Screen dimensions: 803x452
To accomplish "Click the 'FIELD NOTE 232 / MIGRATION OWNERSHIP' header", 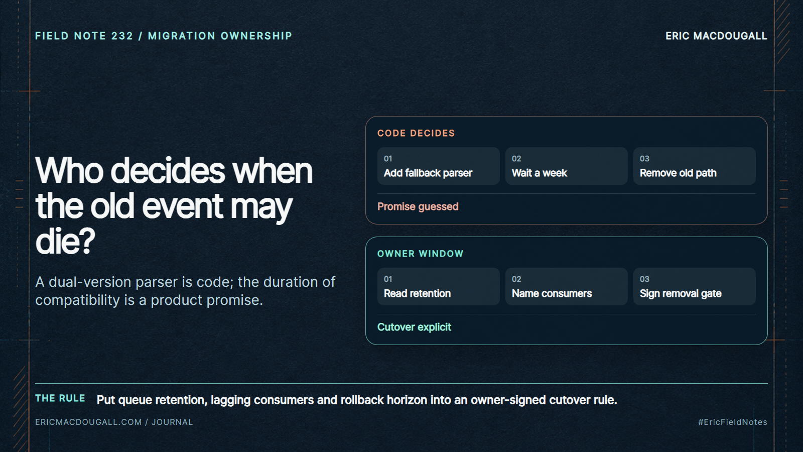I will [164, 36].
